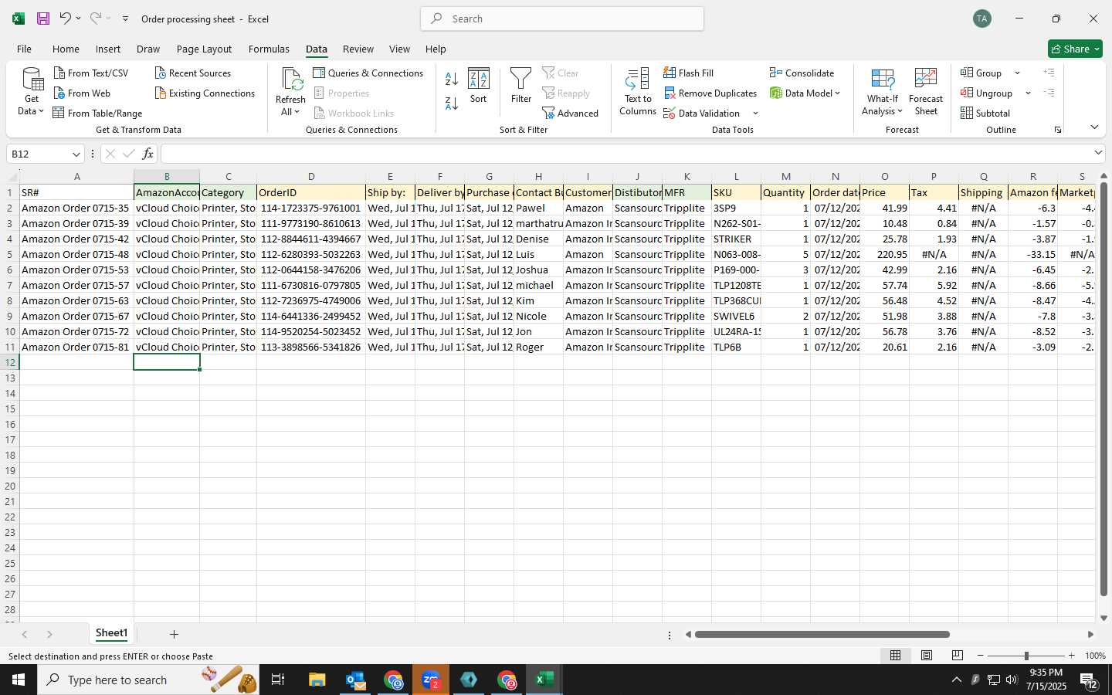The image size is (1112, 695).
Task: Click zoom in plus button
Action: coord(1071,656)
